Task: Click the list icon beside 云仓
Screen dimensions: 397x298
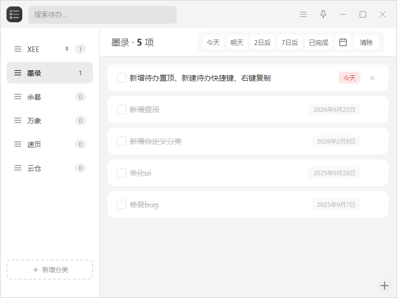Action: (18, 168)
